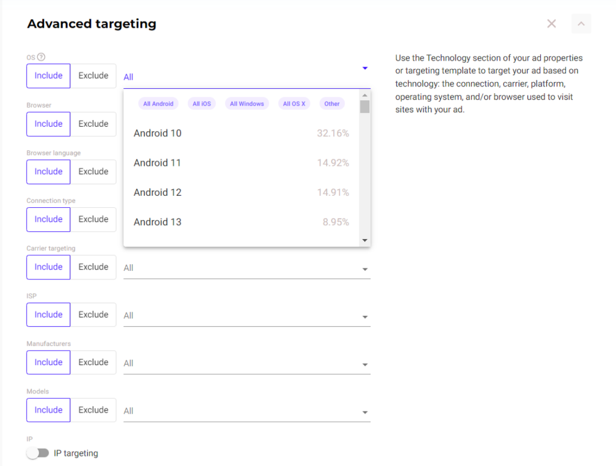616x466 pixels.
Task: Select Include for ISP targeting
Action: point(48,315)
